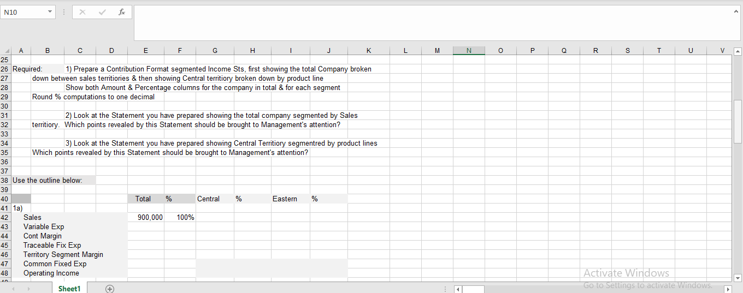Click horizontal scrollbar right arrow
Image resolution: width=743 pixels, height=293 pixels.
click(727, 289)
